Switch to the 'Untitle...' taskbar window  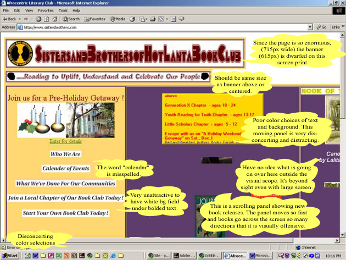pos(210,256)
